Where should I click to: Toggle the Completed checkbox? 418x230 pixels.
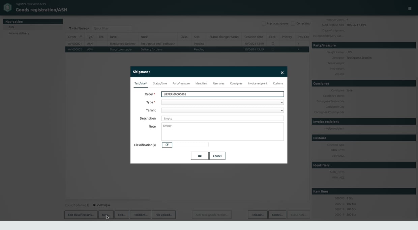click(x=293, y=23)
